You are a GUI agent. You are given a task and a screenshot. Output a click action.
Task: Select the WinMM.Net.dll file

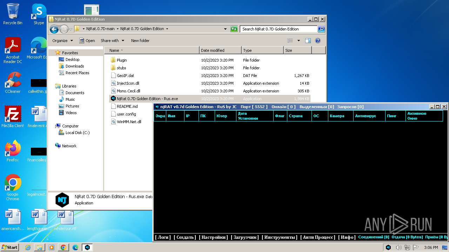[126, 122]
